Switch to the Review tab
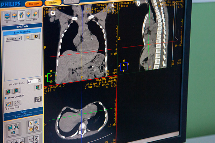Screen dimensions: 215x143 pyautogui.click(x=53, y=3)
